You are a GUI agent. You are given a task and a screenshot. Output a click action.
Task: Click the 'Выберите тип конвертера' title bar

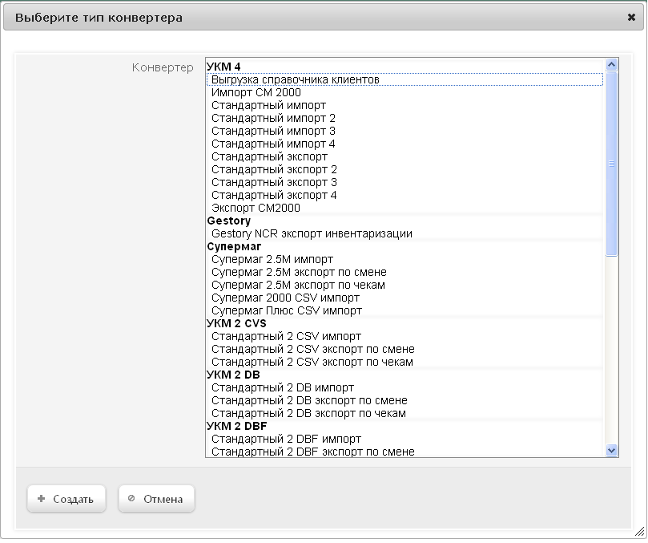click(x=324, y=18)
